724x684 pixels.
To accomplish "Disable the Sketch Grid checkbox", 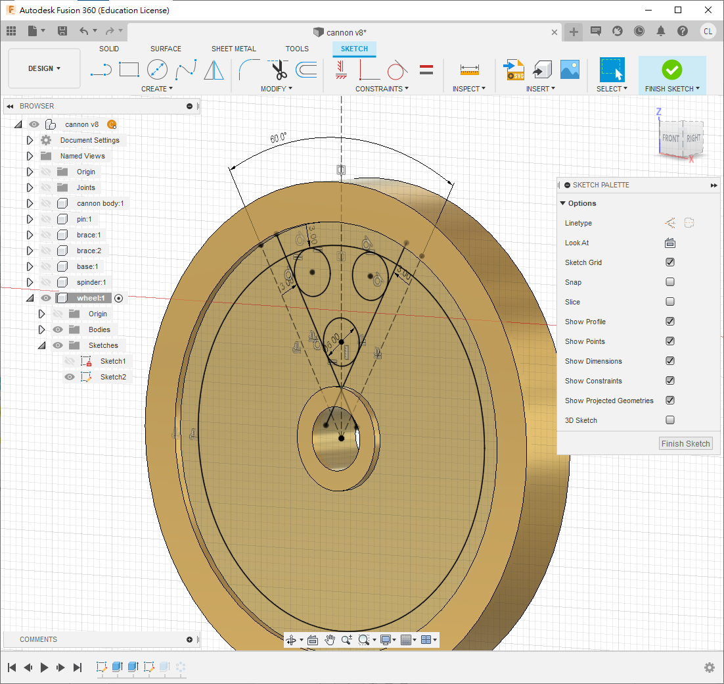I will tap(670, 262).
